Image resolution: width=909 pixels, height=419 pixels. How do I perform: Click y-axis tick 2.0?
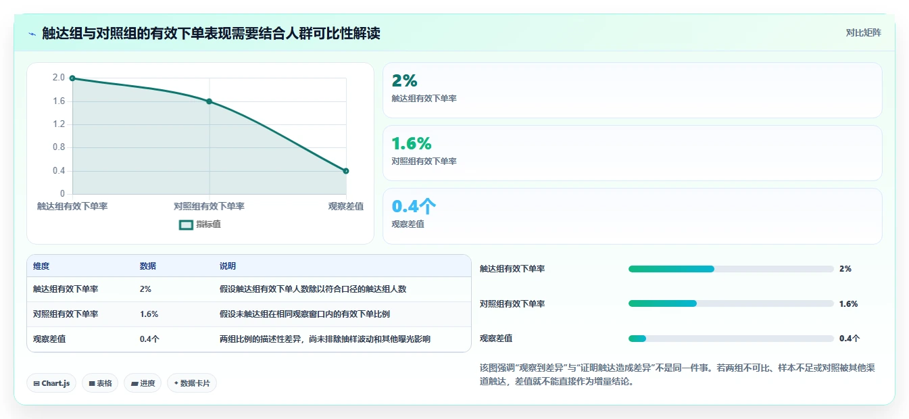59,78
